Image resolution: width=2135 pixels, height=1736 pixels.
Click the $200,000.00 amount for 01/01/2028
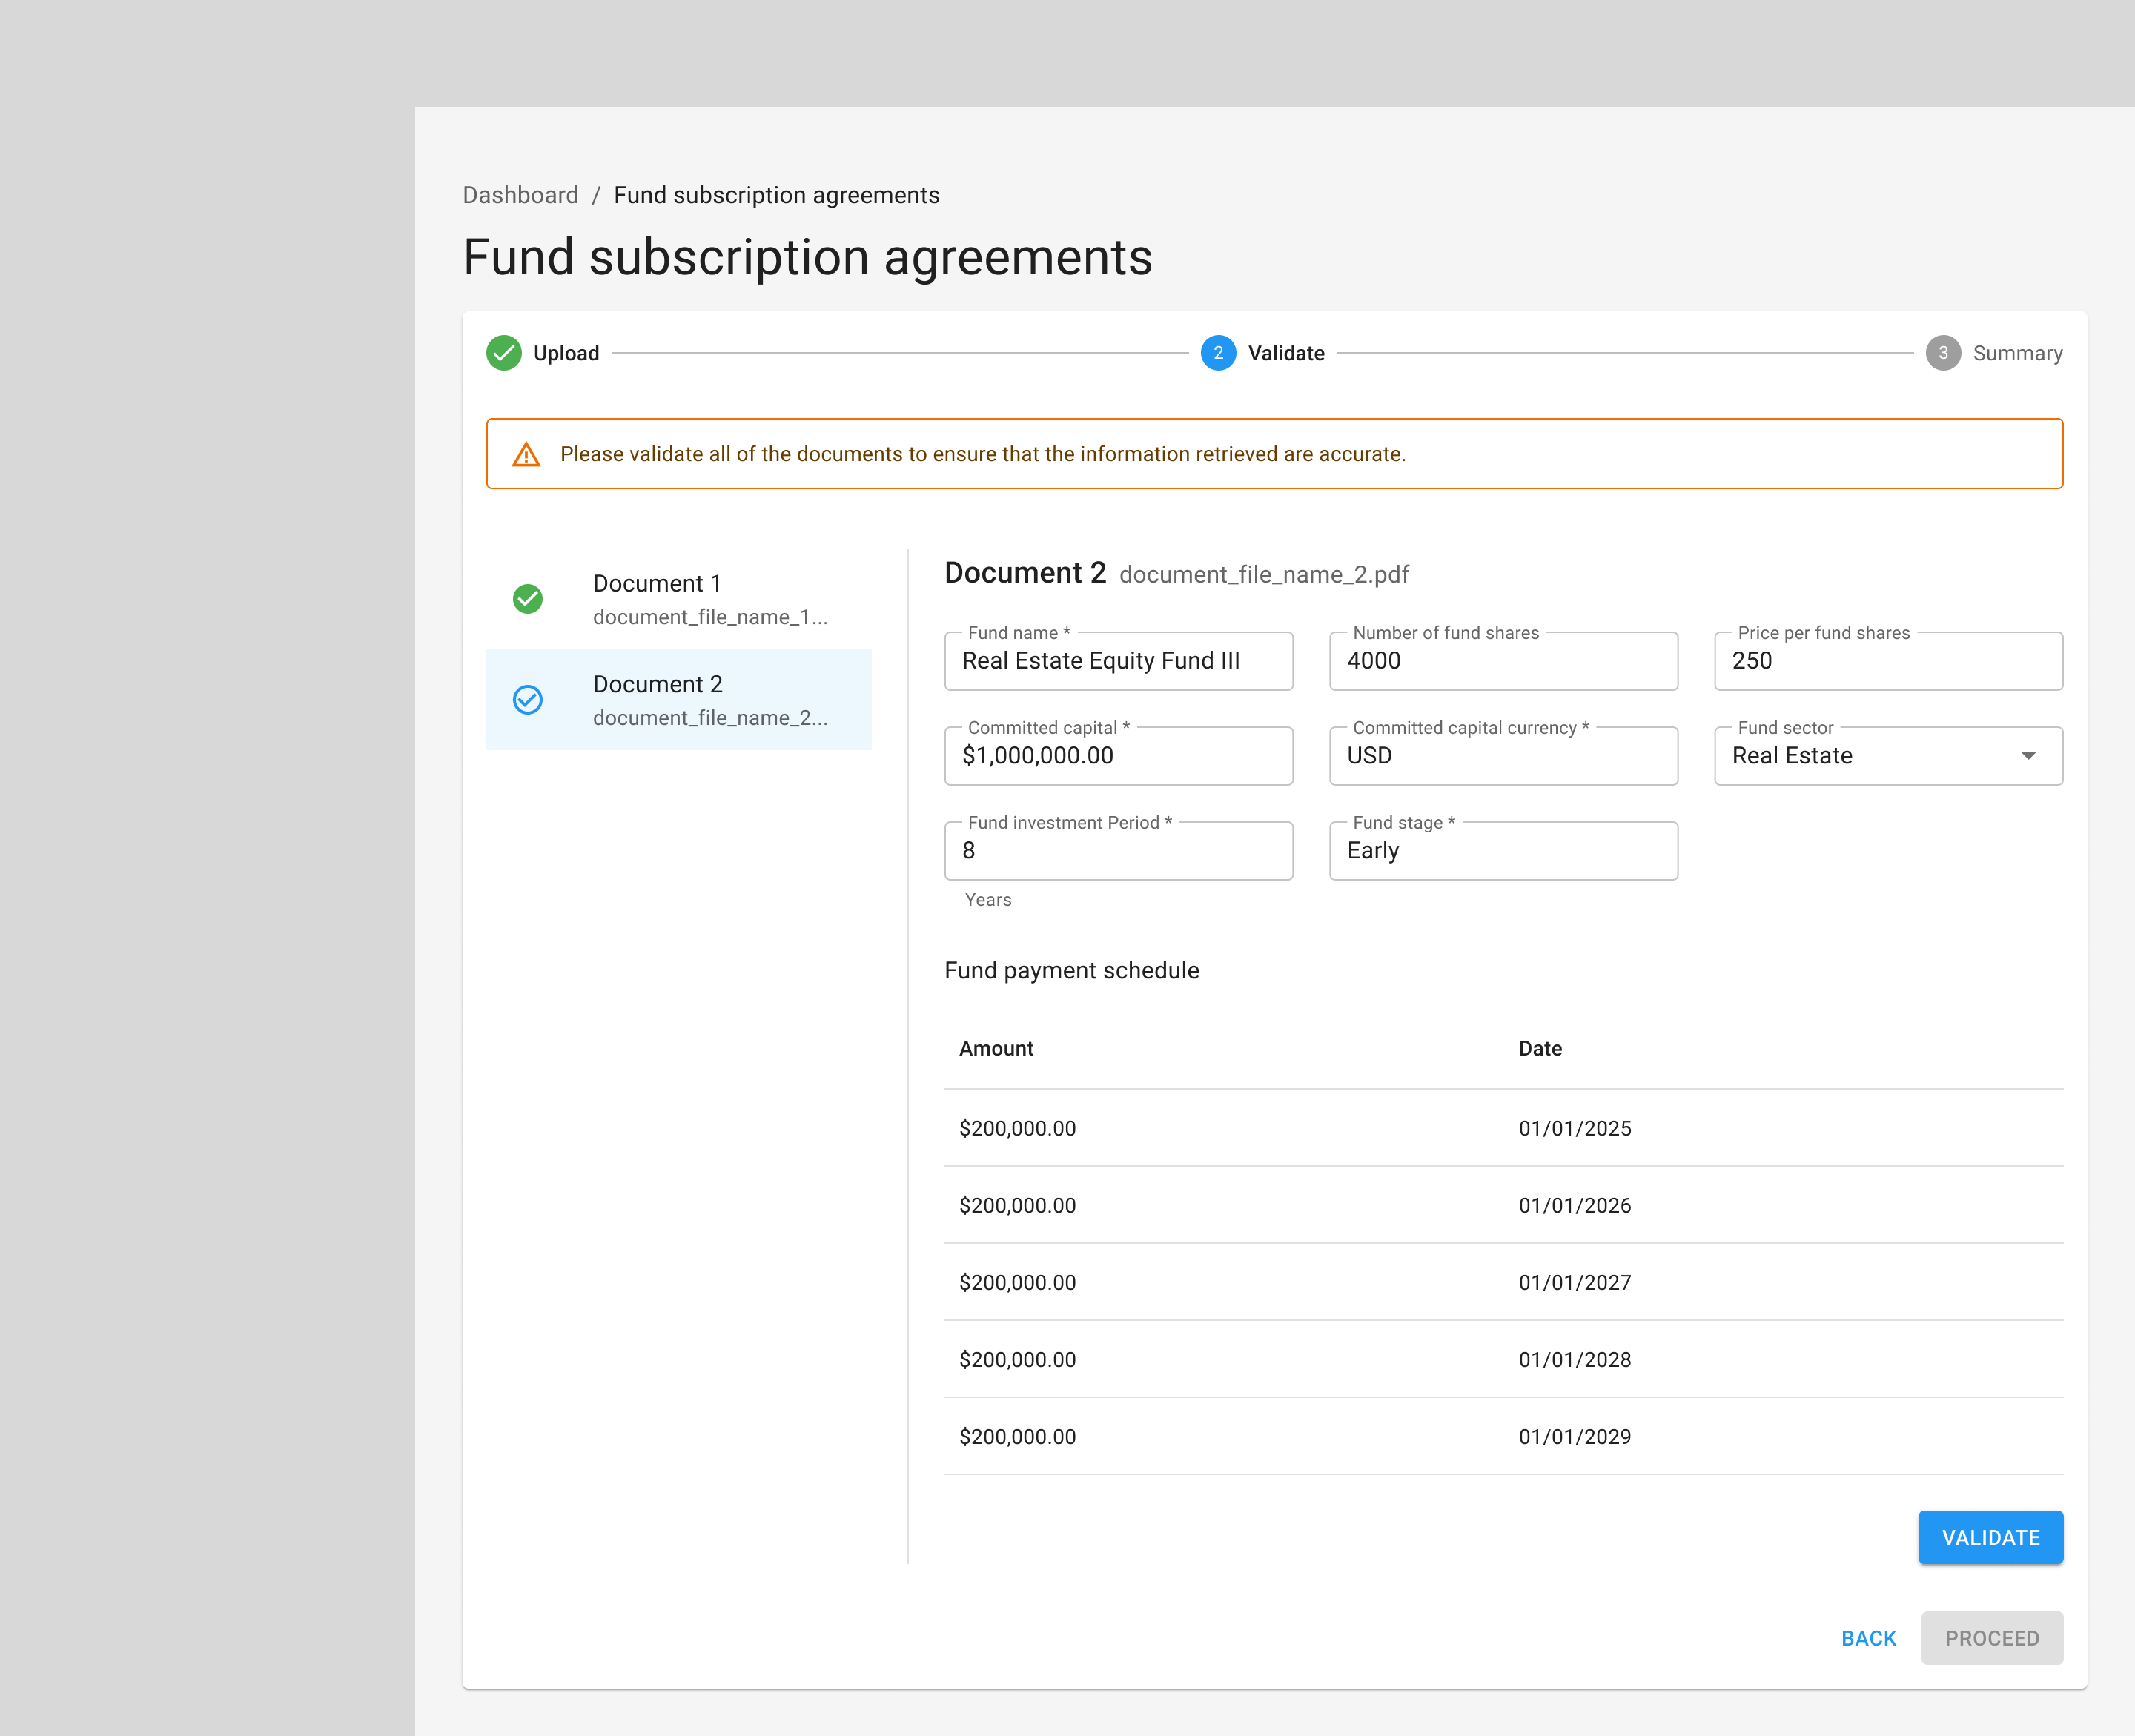point(1017,1359)
